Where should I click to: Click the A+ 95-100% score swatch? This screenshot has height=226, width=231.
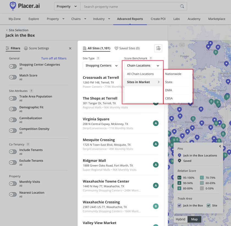[x=179, y=178]
